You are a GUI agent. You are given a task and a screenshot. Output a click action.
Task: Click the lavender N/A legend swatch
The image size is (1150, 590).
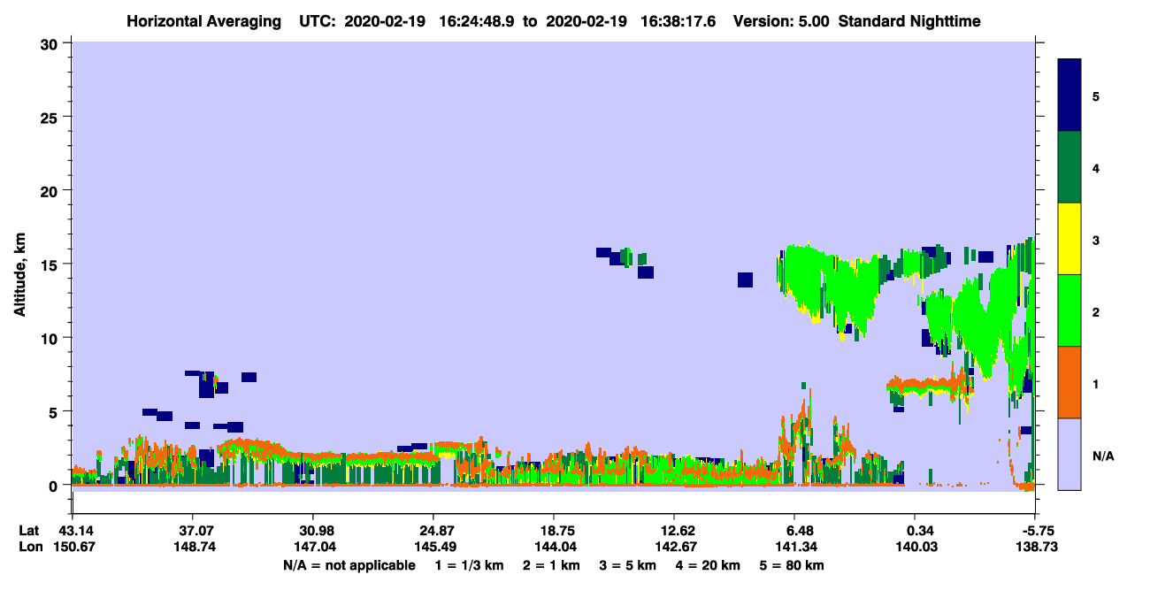click(1069, 454)
